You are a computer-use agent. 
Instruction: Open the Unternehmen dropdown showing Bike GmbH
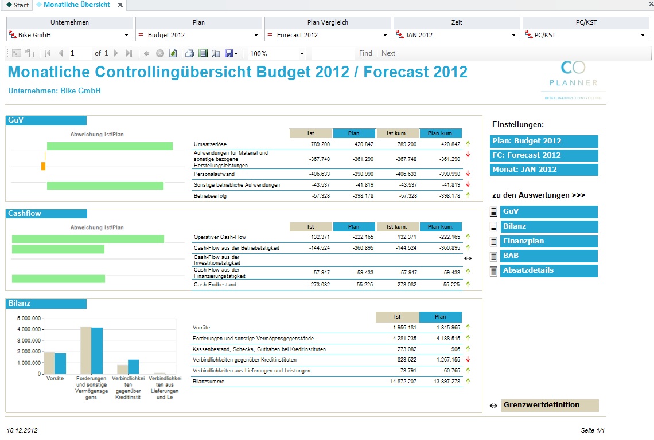[x=69, y=35]
